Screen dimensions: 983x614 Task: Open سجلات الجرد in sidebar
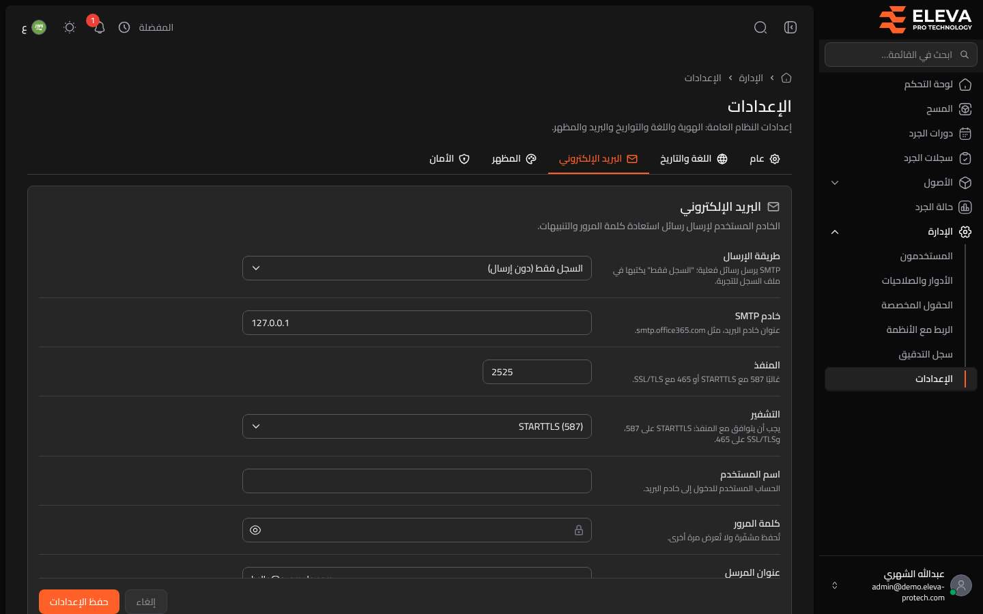898,158
